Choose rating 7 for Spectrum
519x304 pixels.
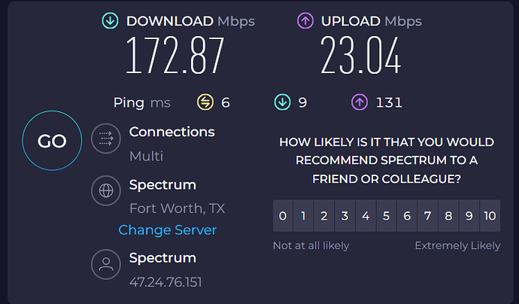(427, 217)
